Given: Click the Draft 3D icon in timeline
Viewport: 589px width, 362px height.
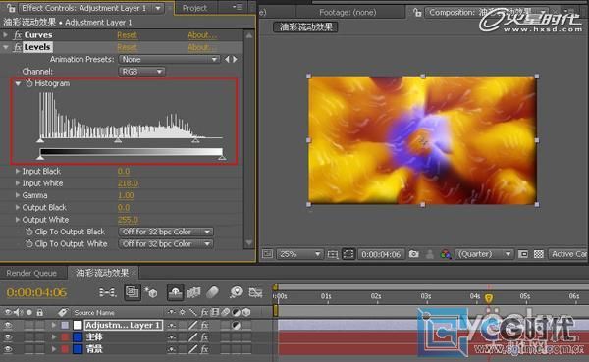Looking at the screenshot, I should coord(151,292).
